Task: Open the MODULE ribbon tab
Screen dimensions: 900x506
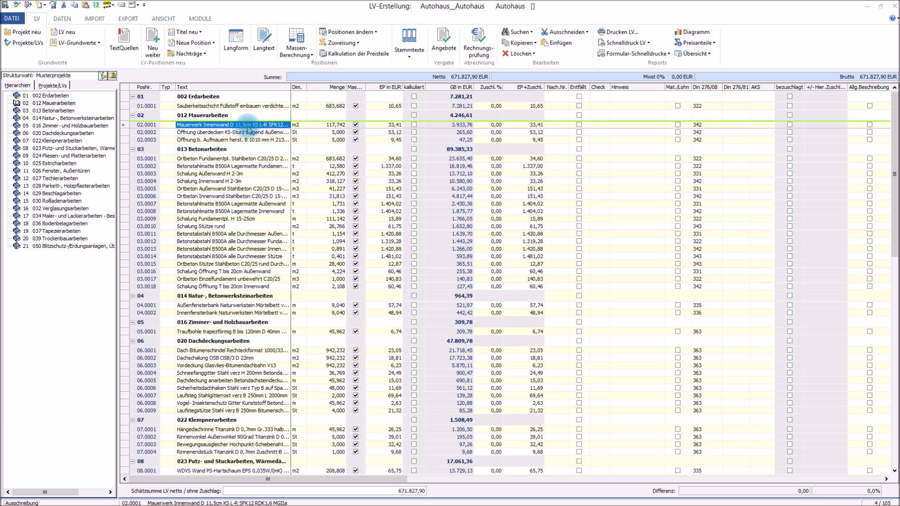Action: click(x=200, y=19)
